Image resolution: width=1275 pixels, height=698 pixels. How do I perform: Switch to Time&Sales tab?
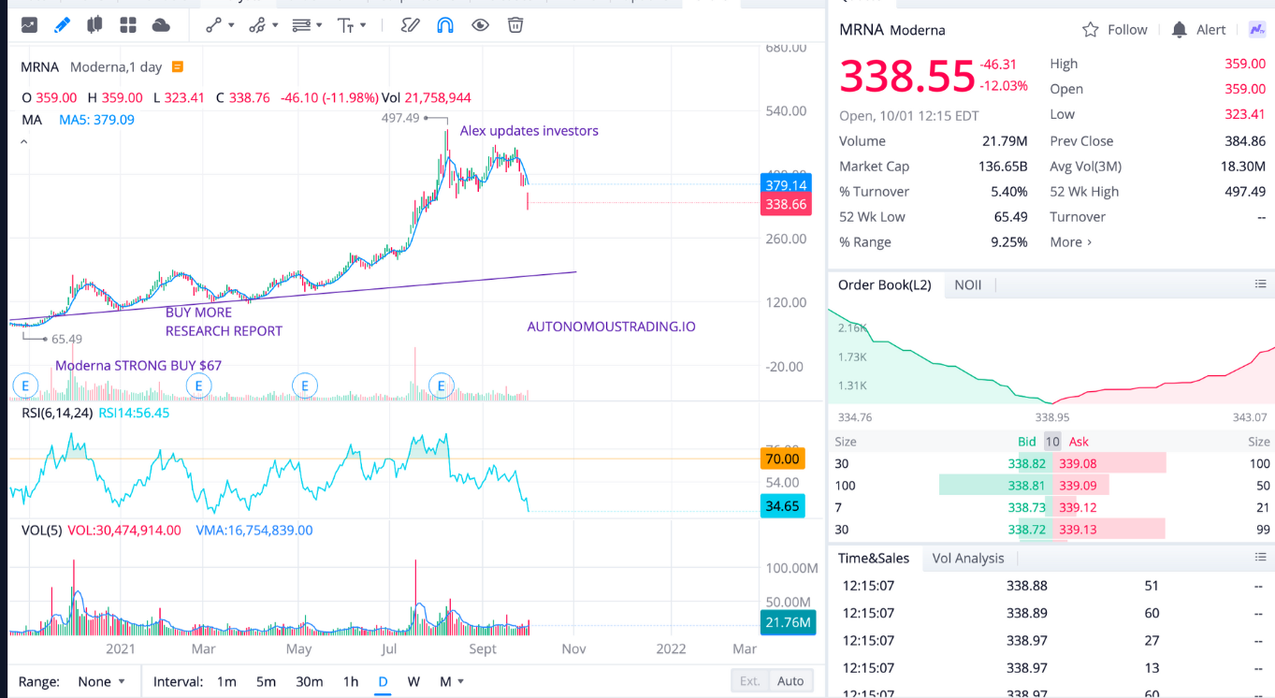point(874,558)
